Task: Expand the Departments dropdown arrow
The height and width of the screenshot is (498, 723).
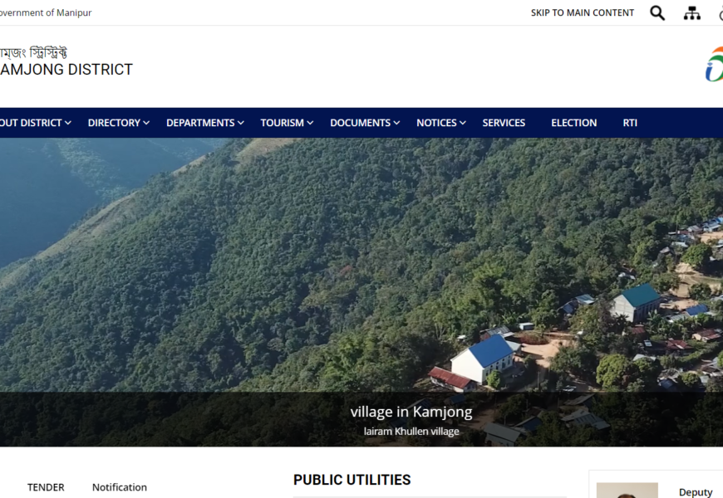Action: click(x=241, y=123)
